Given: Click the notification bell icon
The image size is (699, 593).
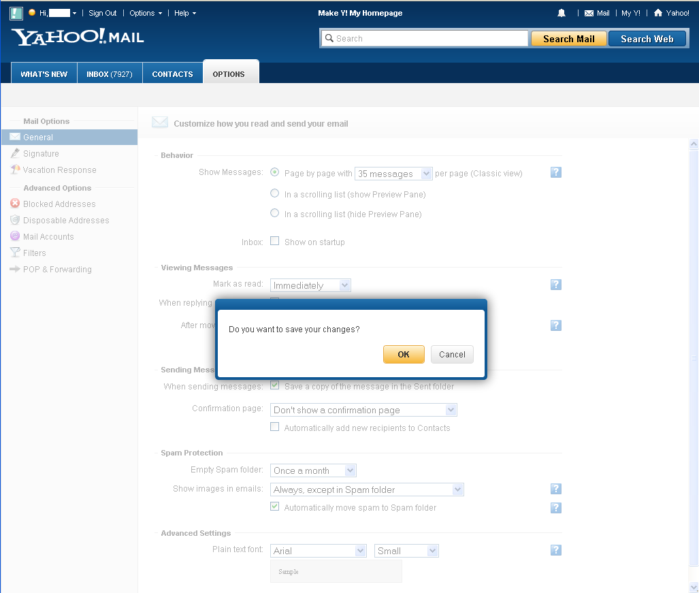Looking at the screenshot, I should [x=562, y=13].
